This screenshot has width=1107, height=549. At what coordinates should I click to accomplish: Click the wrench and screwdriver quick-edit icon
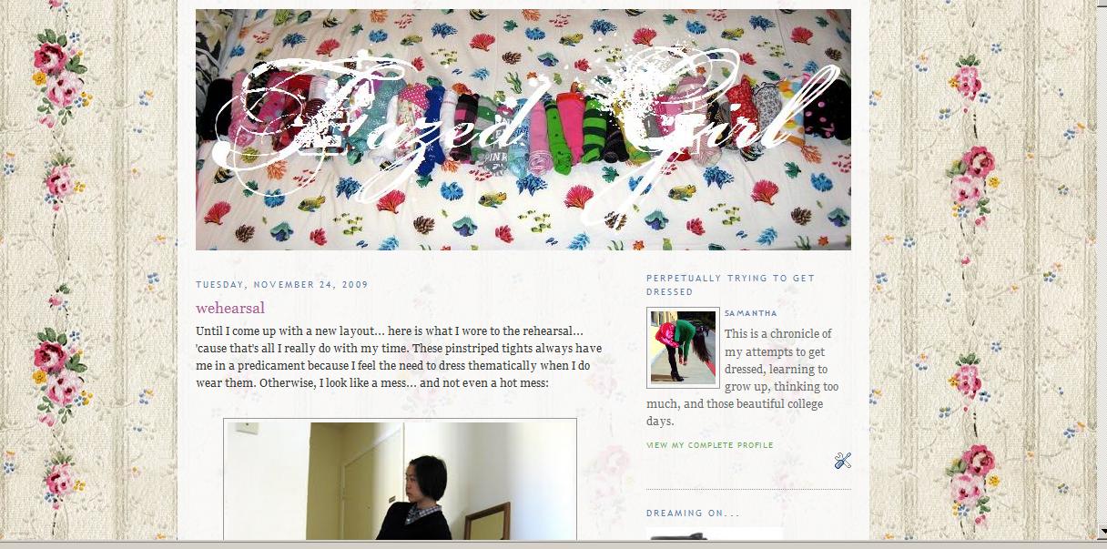coord(842,461)
